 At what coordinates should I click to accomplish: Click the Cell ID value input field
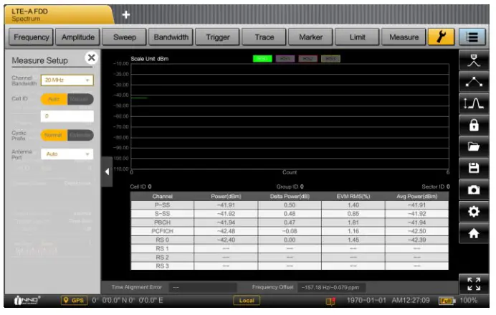(x=67, y=116)
